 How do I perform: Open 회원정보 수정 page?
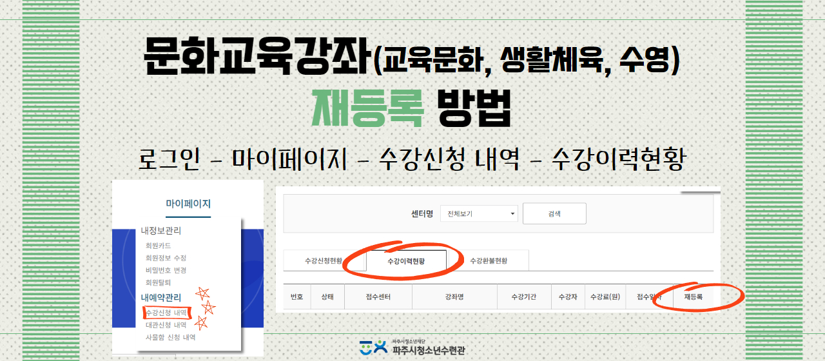pos(166,258)
